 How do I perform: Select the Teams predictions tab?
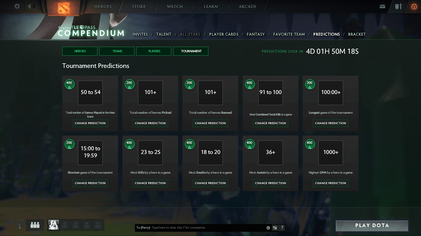(x=117, y=51)
